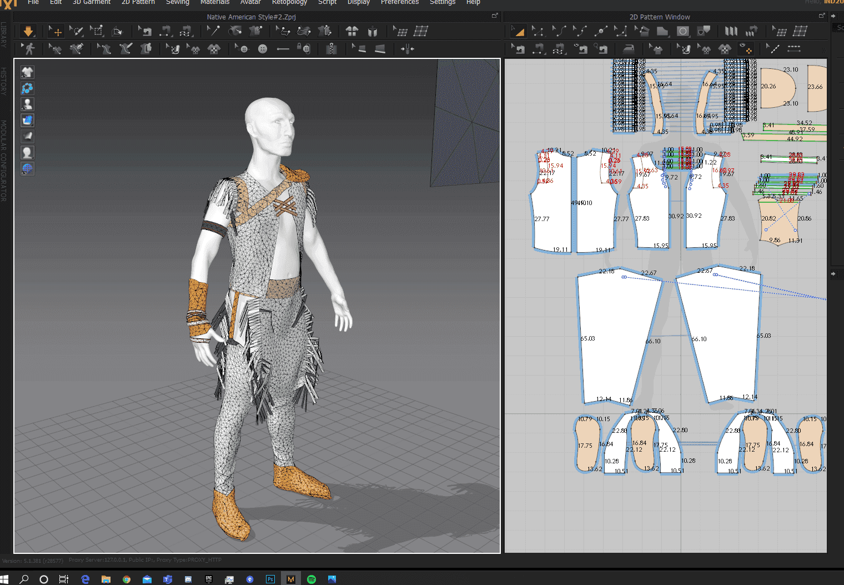Open the History side panel tab
Viewport: 844px width, 585px height.
[x=4, y=81]
